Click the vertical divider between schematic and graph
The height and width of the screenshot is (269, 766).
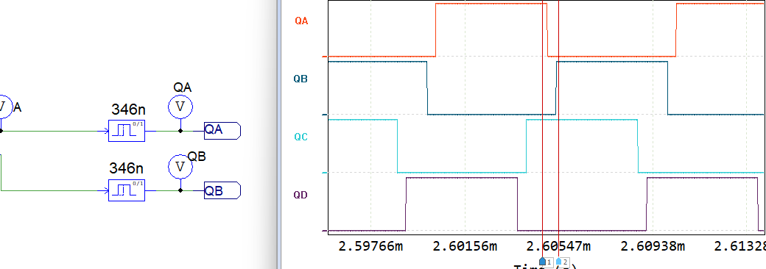(x=279, y=134)
